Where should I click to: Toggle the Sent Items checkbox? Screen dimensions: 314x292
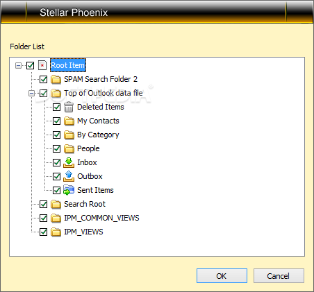tap(56, 190)
